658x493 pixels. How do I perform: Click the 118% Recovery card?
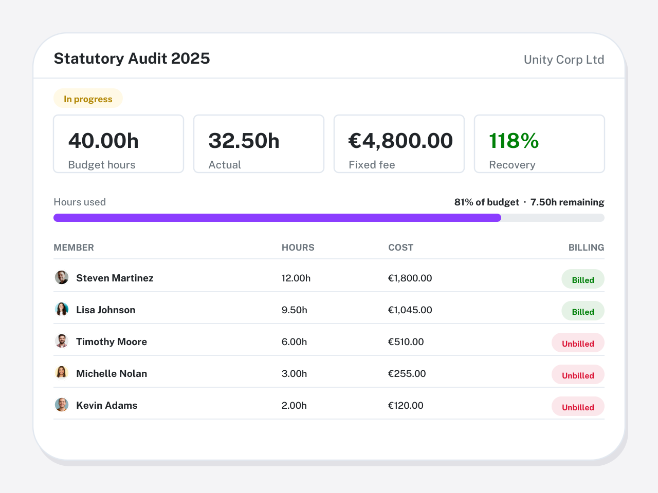(x=539, y=144)
